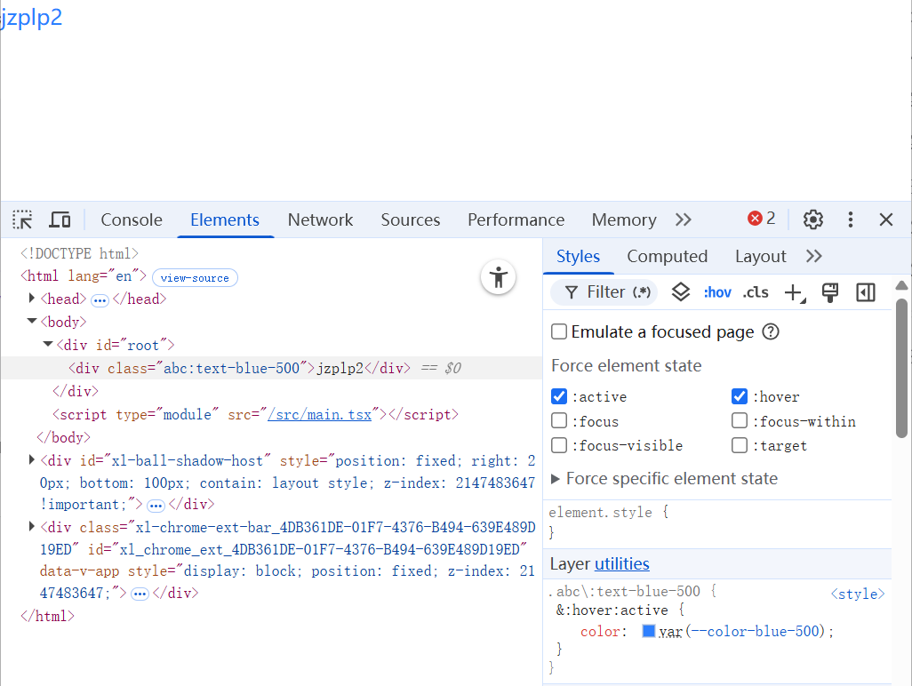Open DevTools settings gear
The image size is (912, 686).
[813, 219]
